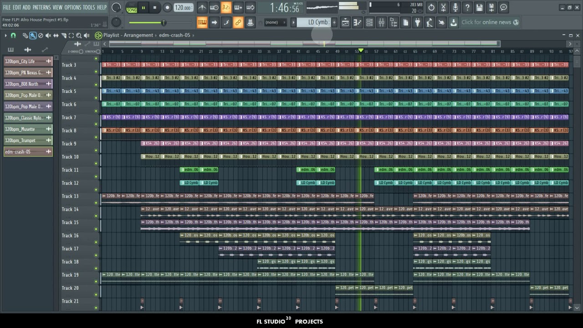The height and width of the screenshot is (328, 583).
Task: Pause playback with the pause button
Action: [143, 8]
